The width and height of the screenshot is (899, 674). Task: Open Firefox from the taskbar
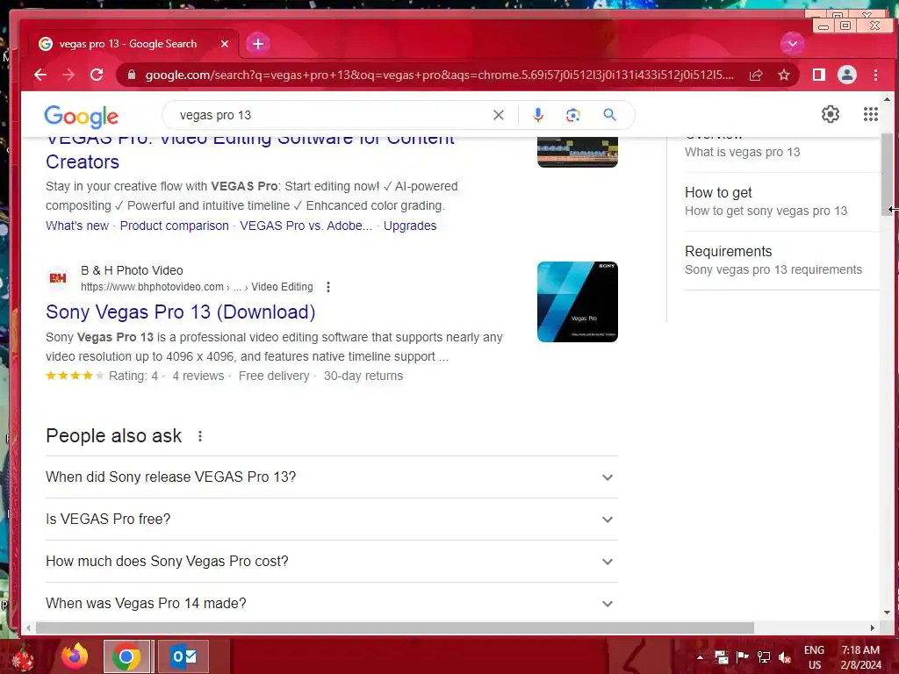(x=76, y=656)
